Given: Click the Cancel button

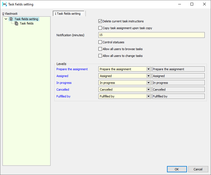Looking at the screenshot, I should (198, 169).
